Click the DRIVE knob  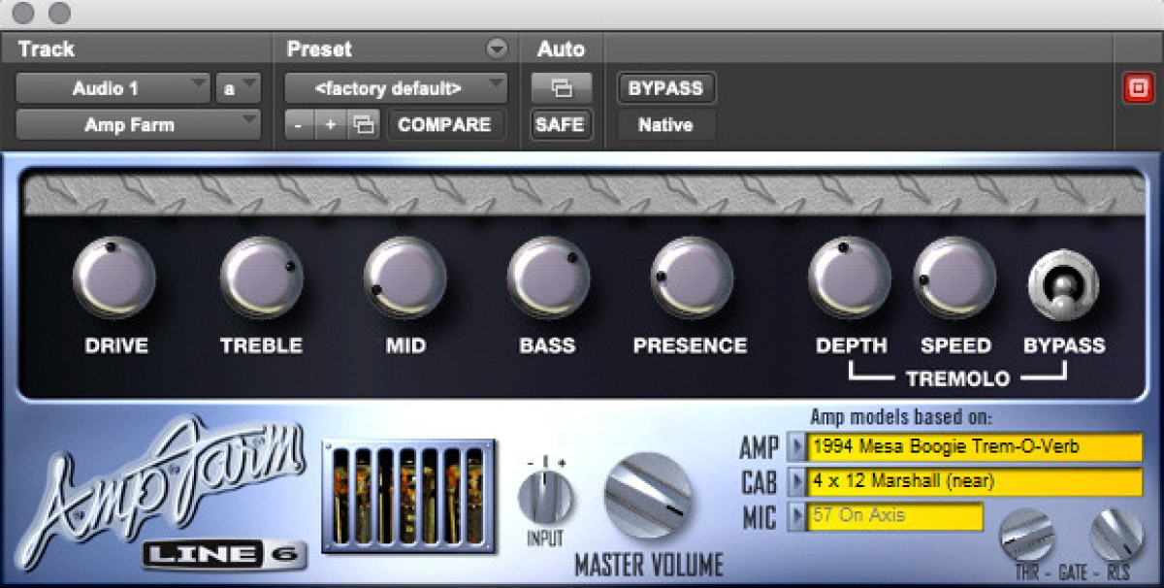coord(114,278)
